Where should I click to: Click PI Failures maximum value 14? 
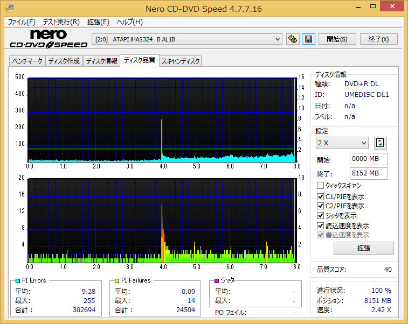coord(191,301)
